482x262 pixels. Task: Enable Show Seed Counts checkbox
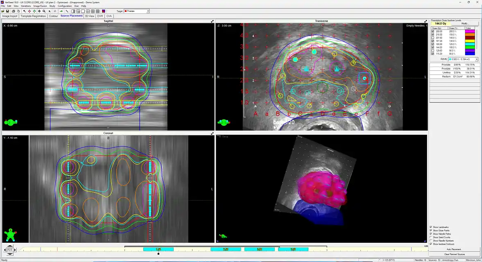coord(431,237)
